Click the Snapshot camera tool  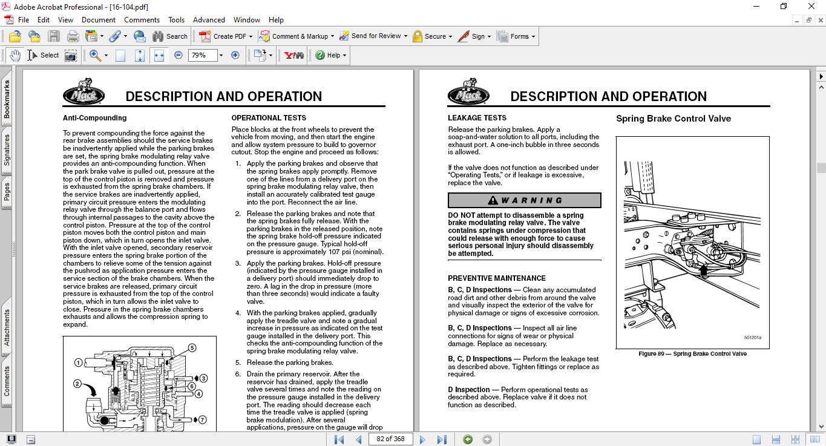coord(71,55)
